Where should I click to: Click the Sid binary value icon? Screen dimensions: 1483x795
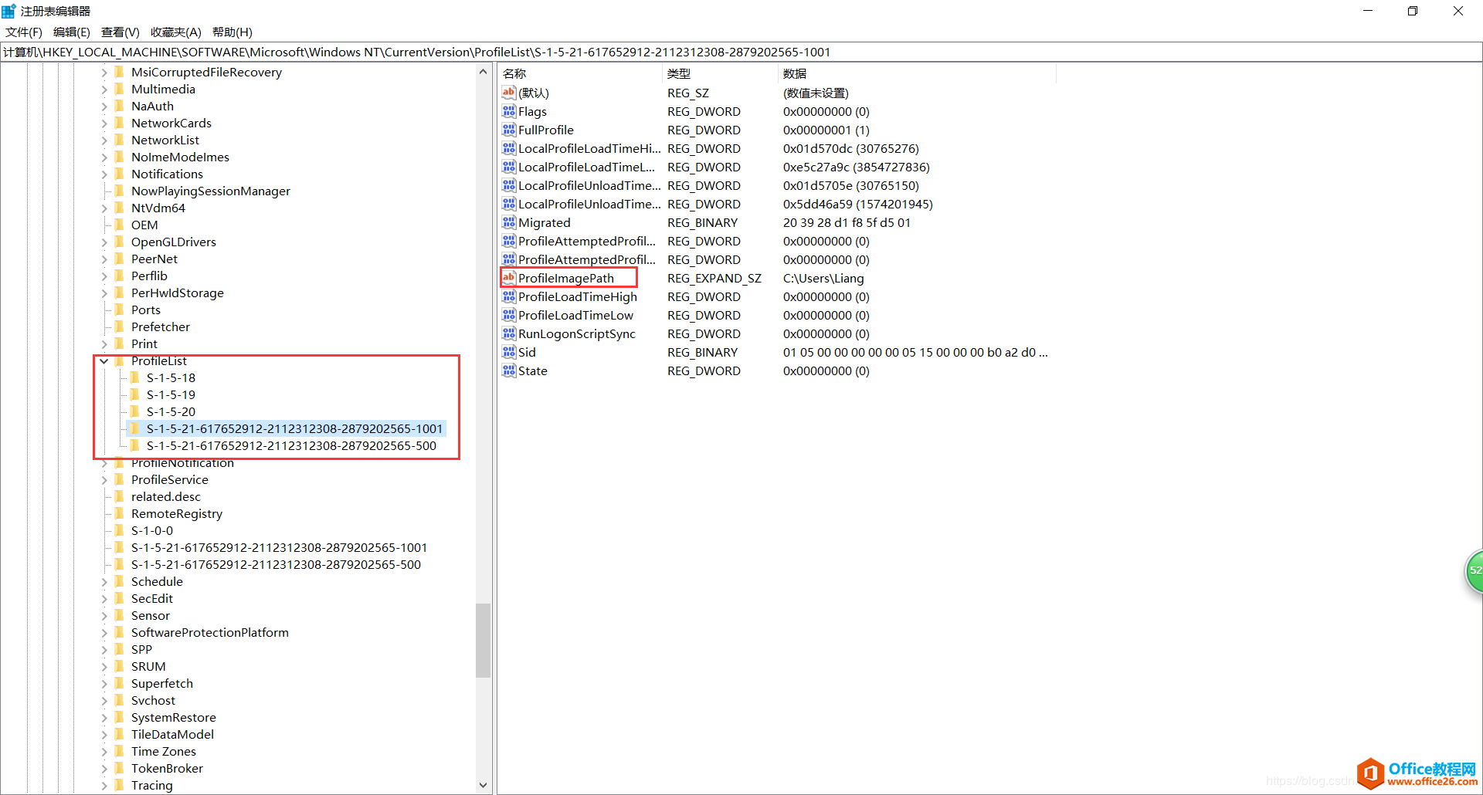(x=508, y=352)
